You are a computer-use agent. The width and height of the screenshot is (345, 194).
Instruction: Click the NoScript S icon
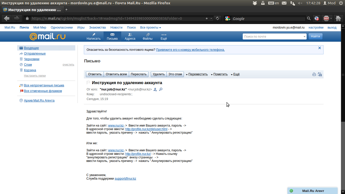pos(317,18)
